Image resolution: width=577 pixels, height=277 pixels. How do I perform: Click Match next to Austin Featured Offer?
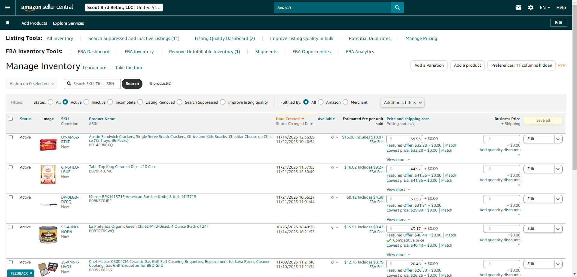pos(450,145)
